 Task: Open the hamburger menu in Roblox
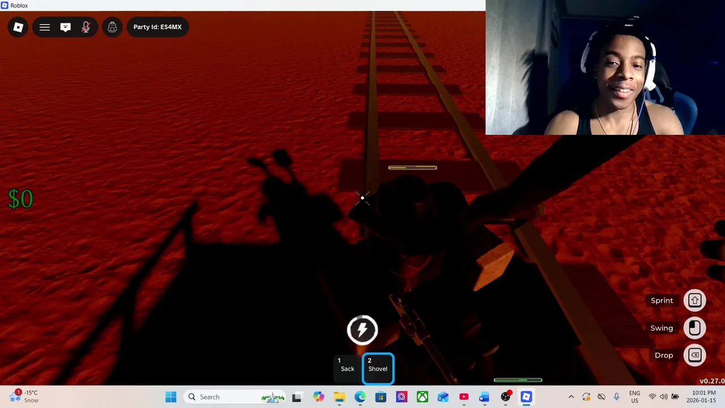click(x=45, y=27)
